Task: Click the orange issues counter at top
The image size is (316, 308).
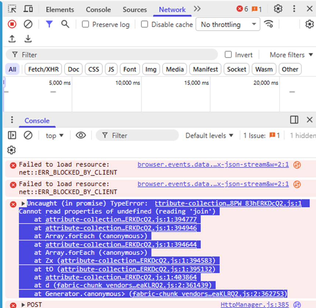Action: (257, 9)
